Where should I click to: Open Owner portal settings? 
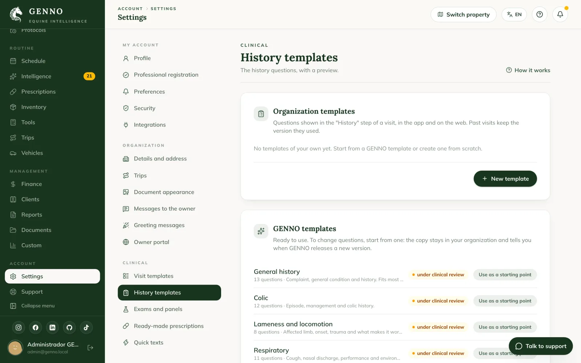(169, 242)
